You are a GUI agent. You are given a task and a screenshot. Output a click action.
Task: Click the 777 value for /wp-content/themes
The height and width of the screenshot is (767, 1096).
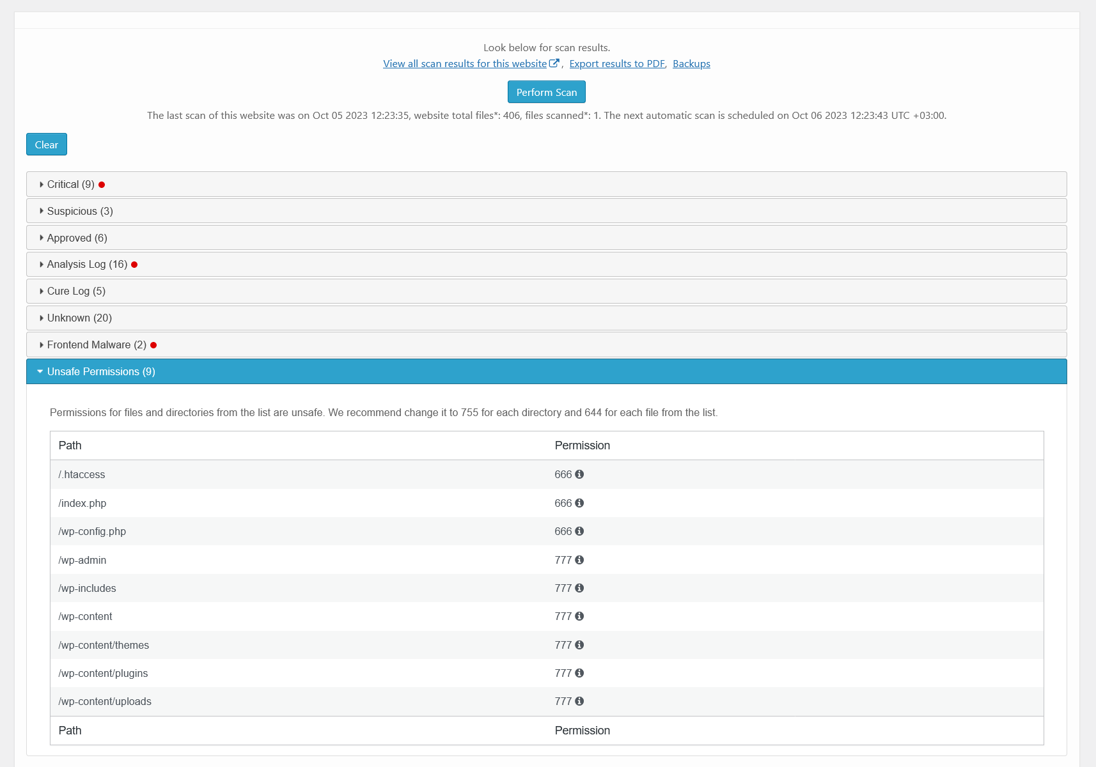[563, 645]
